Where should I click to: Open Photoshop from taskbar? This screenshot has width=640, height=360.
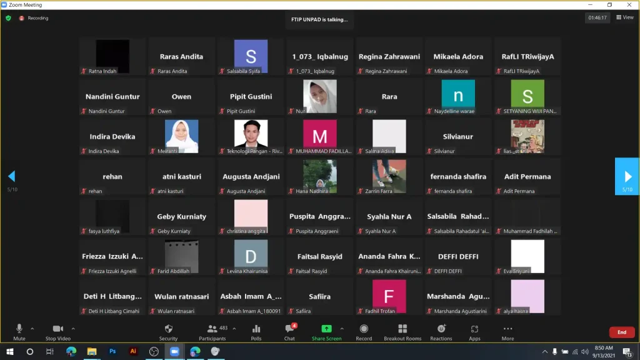pyautogui.click(x=112, y=351)
